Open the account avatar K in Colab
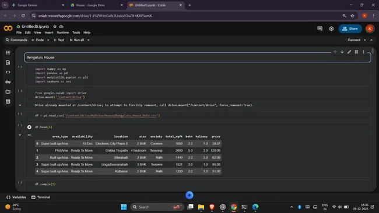The height and width of the screenshot is (213, 379). [x=370, y=29]
